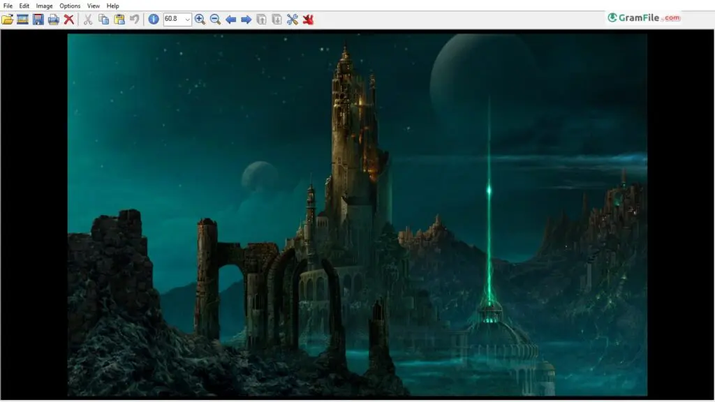The height and width of the screenshot is (402, 715).
Task: Zoom in with the plus magnifier
Action: [200, 19]
